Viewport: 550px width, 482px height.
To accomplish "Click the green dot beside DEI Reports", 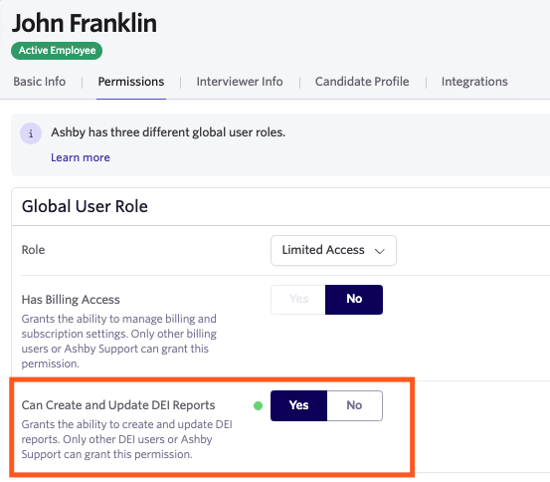I will [x=258, y=405].
